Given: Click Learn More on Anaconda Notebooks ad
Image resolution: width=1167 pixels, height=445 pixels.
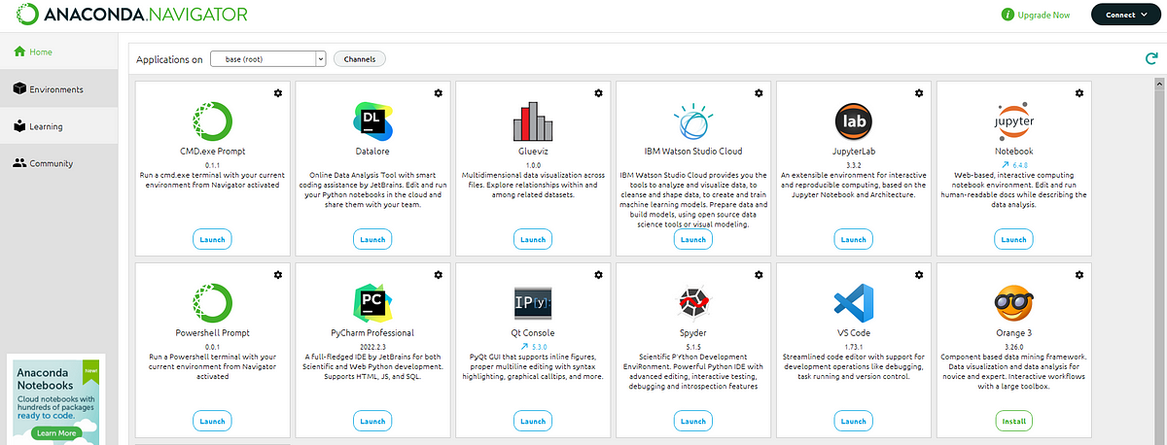Looking at the screenshot, I should [55, 432].
